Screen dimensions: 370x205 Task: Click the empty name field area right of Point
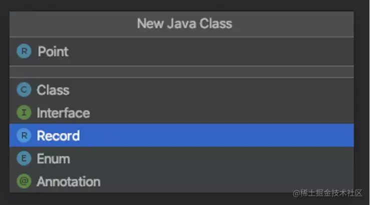click(x=210, y=51)
